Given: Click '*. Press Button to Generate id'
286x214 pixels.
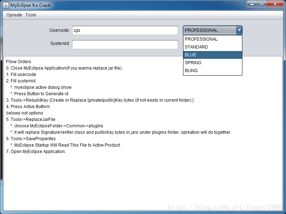Looking at the screenshot, I should coord(39,94).
